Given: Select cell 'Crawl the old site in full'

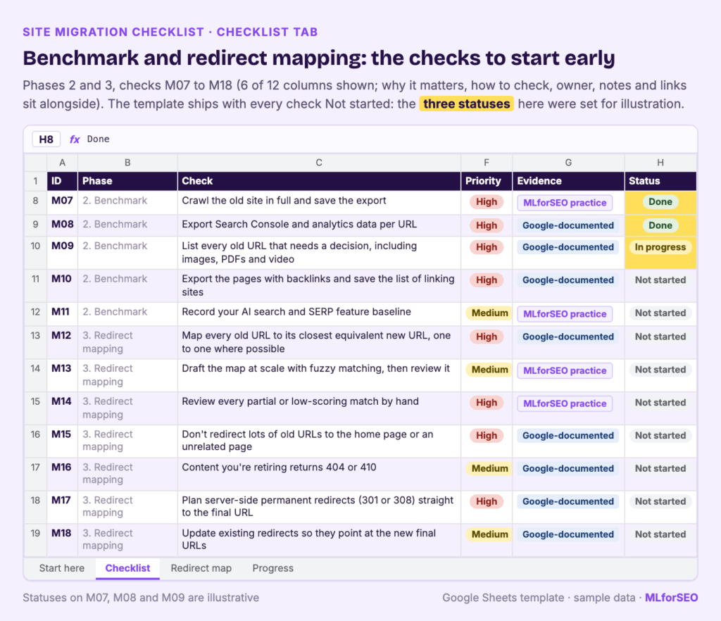Looking at the screenshot, I should [319, 202].
